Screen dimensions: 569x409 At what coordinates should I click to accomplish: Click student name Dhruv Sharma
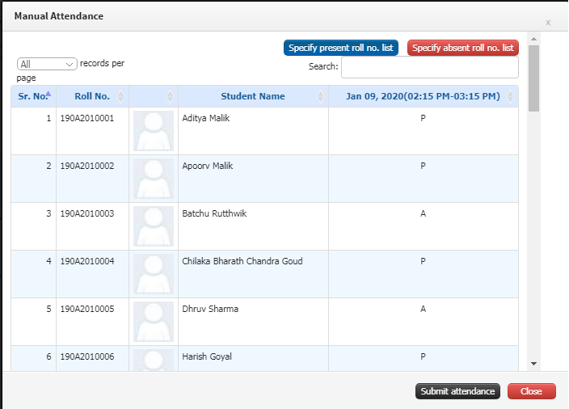[210, 309]
